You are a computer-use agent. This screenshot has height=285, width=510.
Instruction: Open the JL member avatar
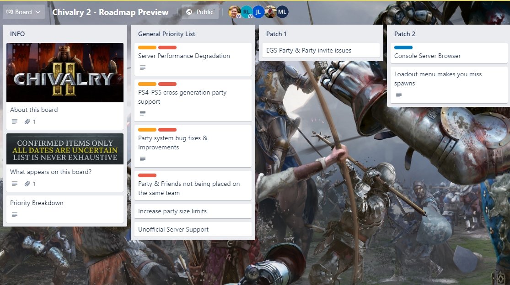pos(258,12)
